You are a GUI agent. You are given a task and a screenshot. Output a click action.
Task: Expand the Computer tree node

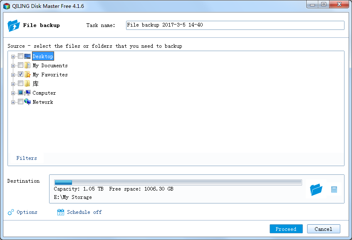click(x=13, y=93)
